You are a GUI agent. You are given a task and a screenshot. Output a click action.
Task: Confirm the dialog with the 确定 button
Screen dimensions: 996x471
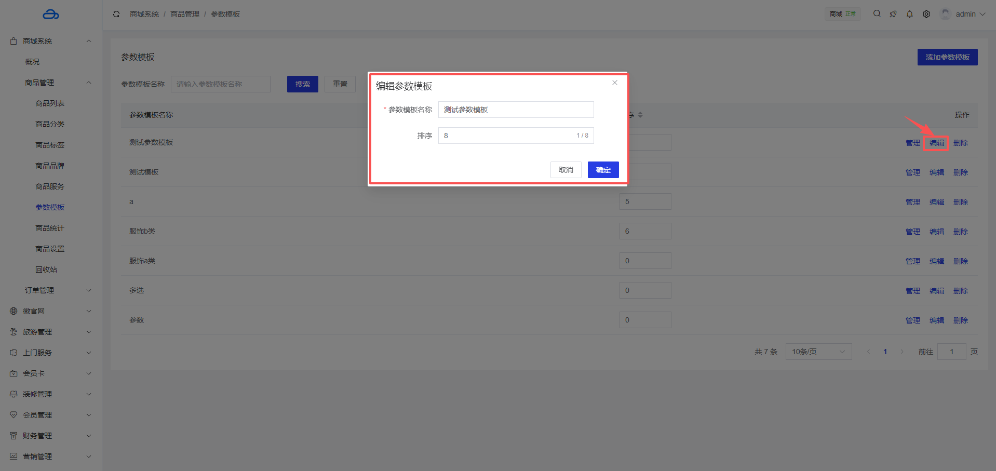point(603,170)
